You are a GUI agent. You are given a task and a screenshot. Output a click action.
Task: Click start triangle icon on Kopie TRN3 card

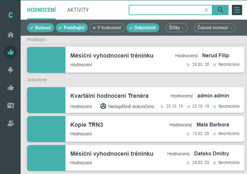(x=188, y=134)
